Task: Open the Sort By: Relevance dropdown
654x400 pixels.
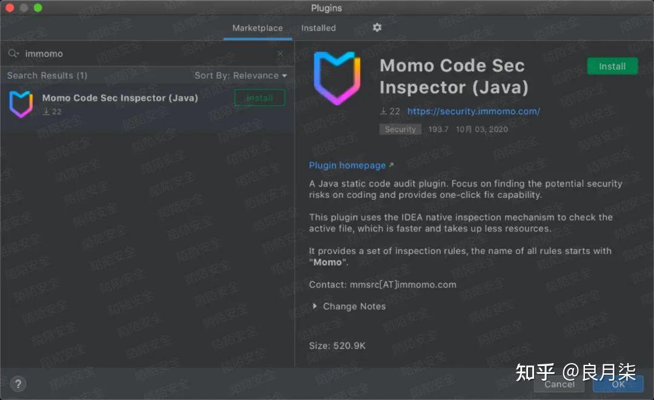Action: (240, 76)
